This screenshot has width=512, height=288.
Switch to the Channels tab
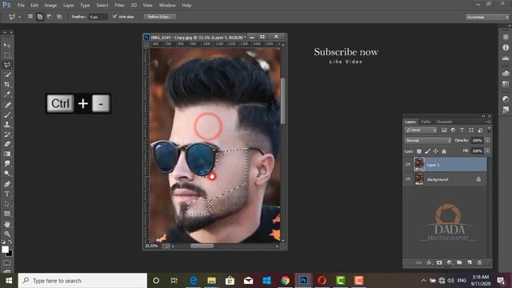coord(444,122)
